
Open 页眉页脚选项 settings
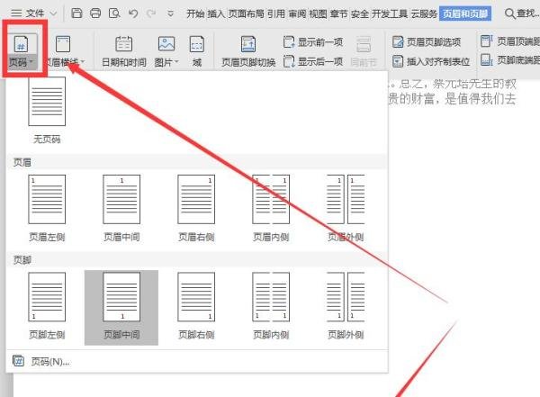tap(427, 42)
